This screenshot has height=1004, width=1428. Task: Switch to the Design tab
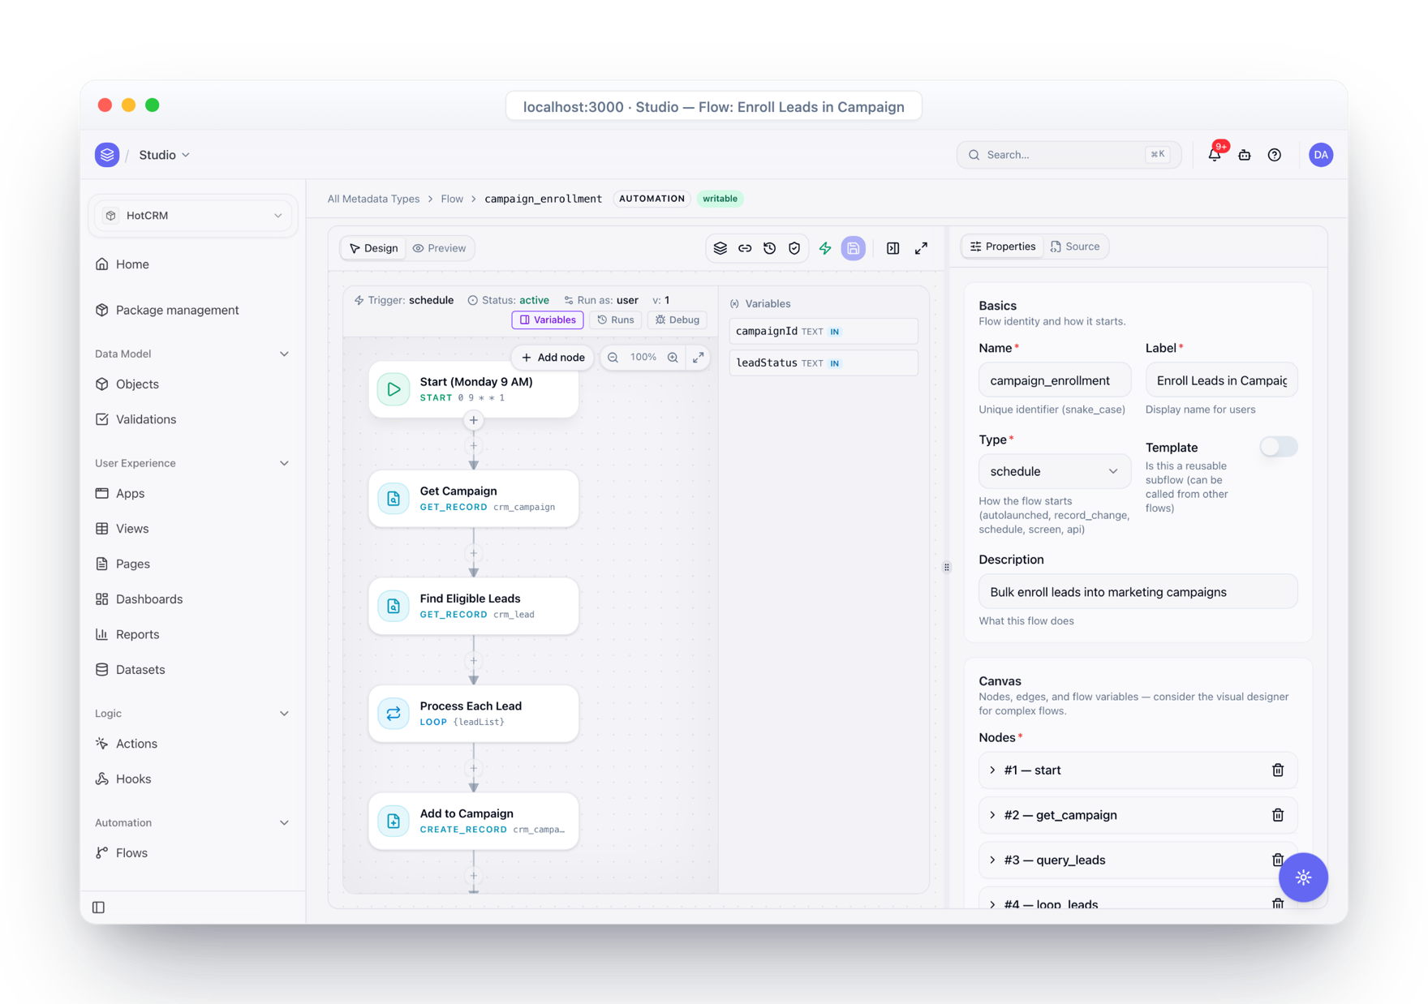point(373,248)
